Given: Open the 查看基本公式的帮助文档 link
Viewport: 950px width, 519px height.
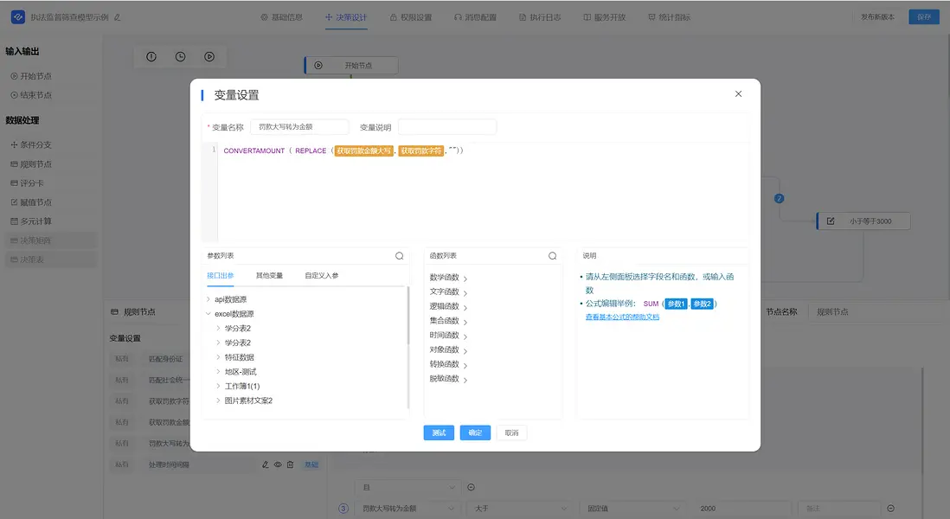Looking at the screenshot, I should coord(622,317).
